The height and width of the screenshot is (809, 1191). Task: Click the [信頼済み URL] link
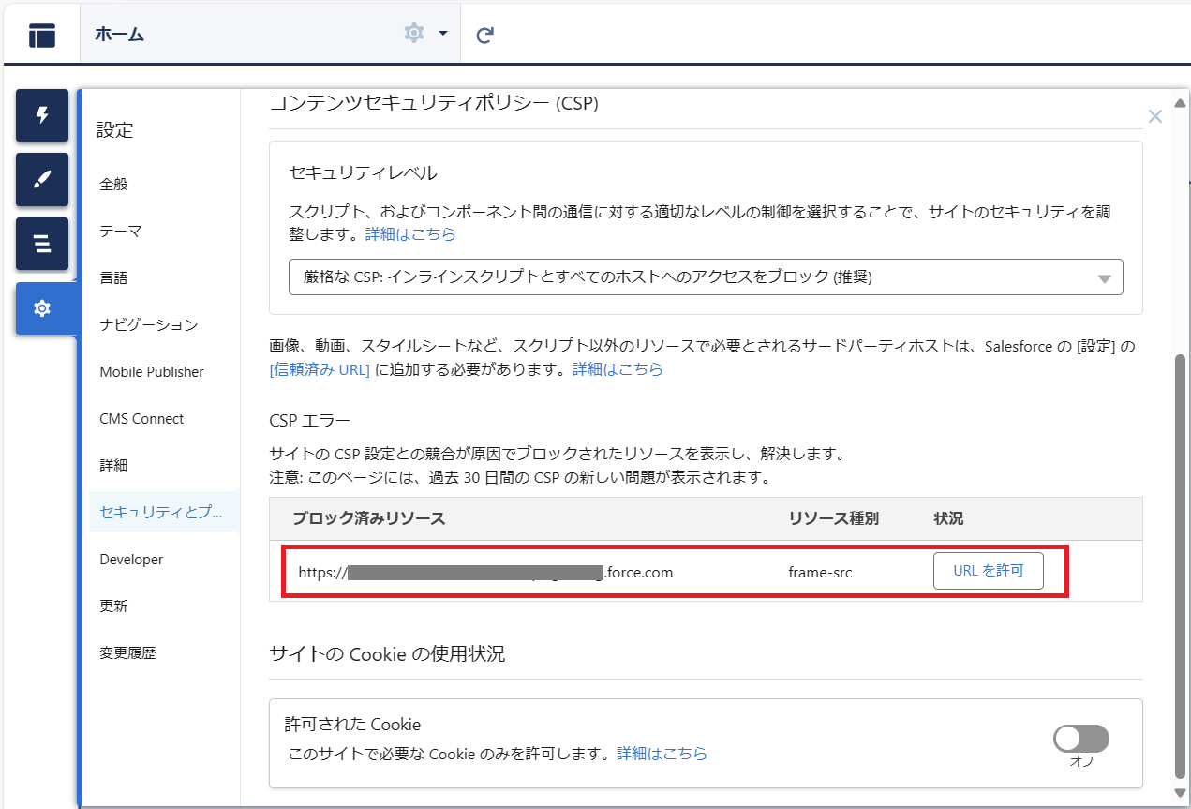(x=320, y=369)
